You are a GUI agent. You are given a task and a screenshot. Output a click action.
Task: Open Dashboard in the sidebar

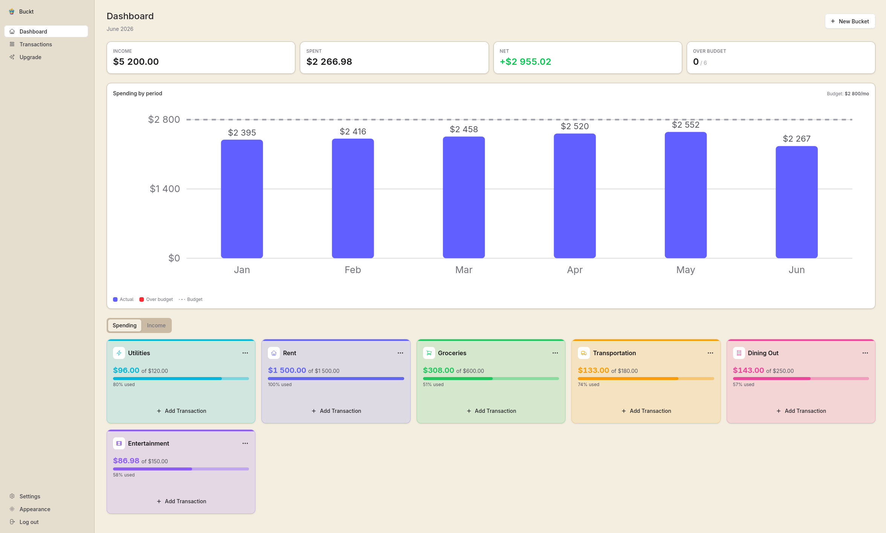46,31
